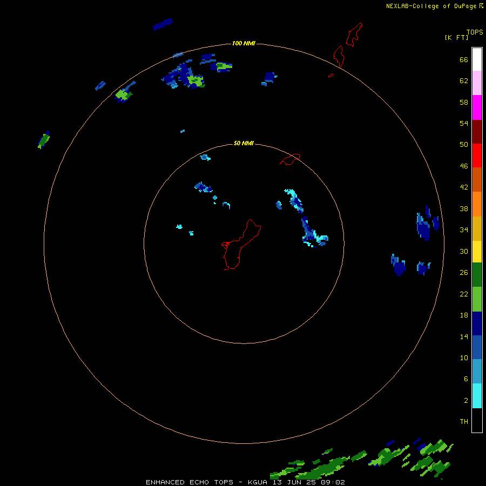Screen dimensions: 486x486
Task: Click the 'ENHANCED ECHO TOPS' caption text
Action: 190,482
